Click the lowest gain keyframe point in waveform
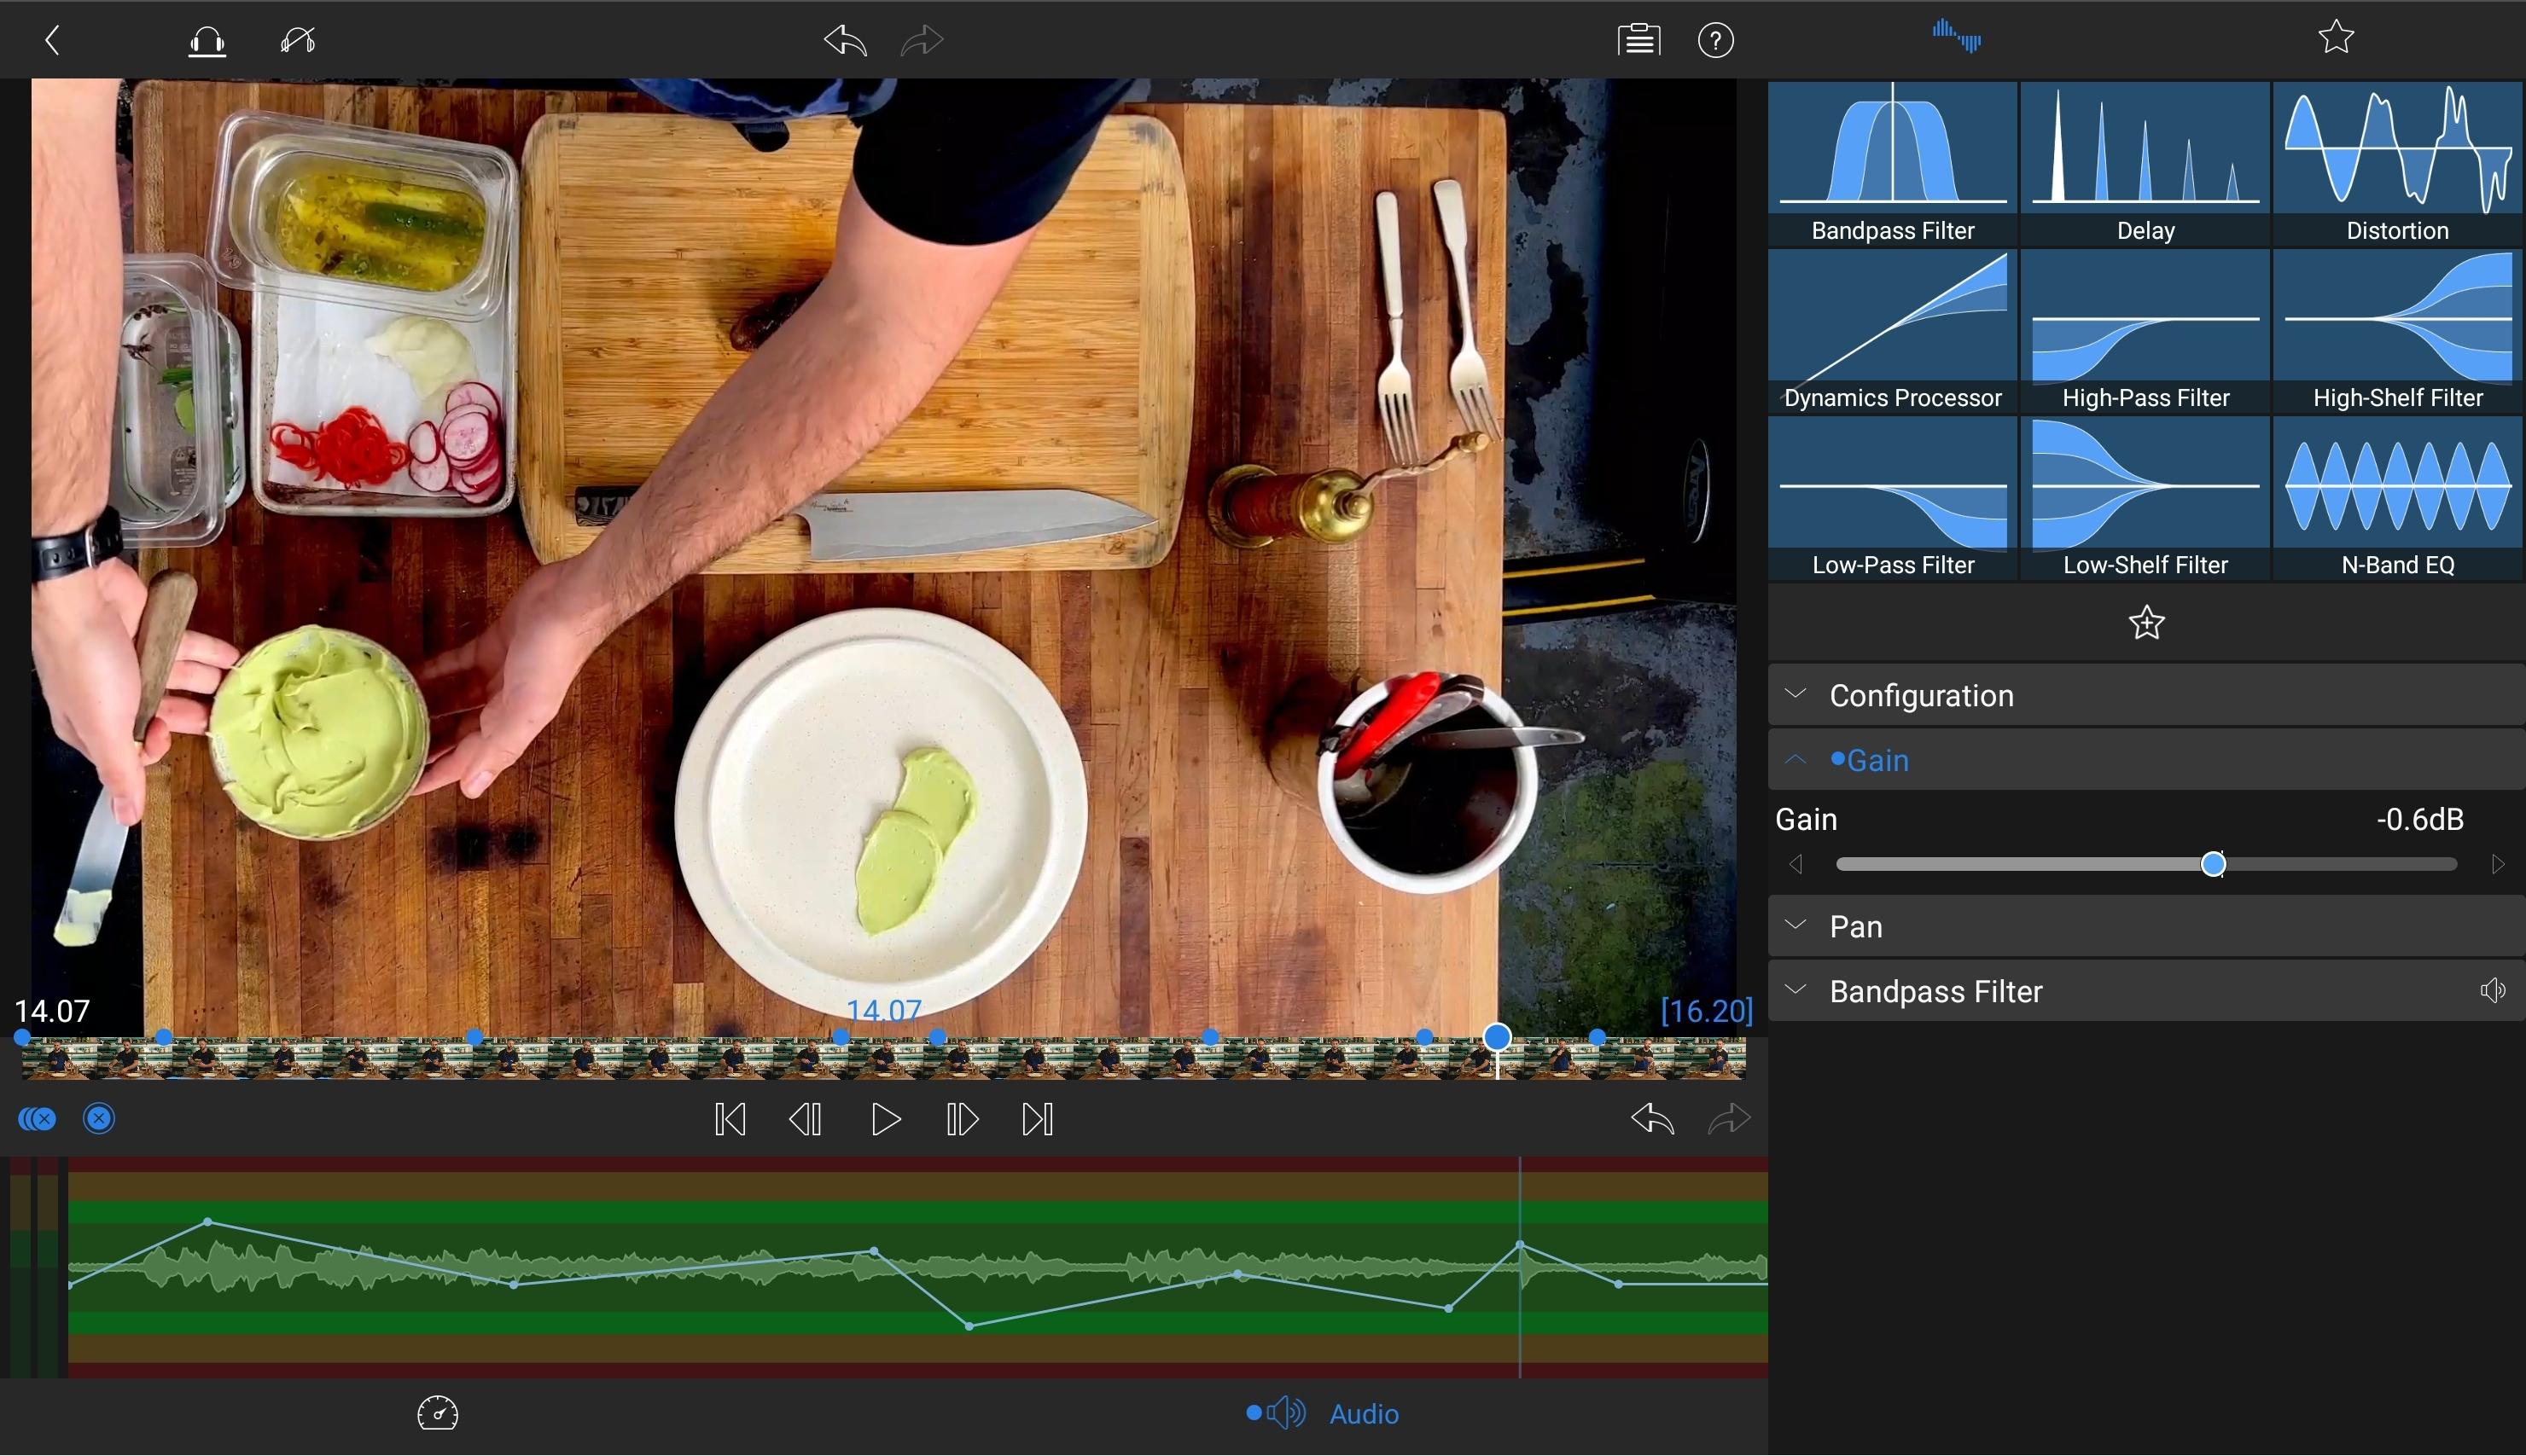This screenshot has width=2526, height=1456. pyautogui.click(x=969, y=1326)
